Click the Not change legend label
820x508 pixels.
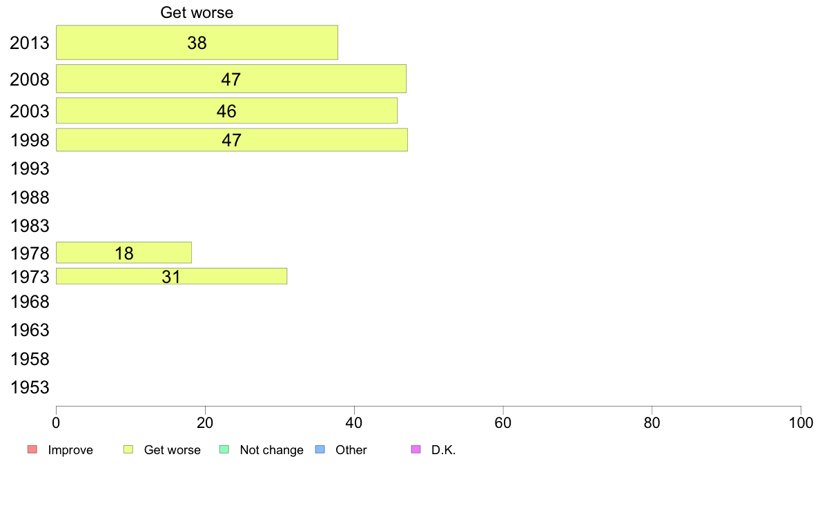coord(271,450)
